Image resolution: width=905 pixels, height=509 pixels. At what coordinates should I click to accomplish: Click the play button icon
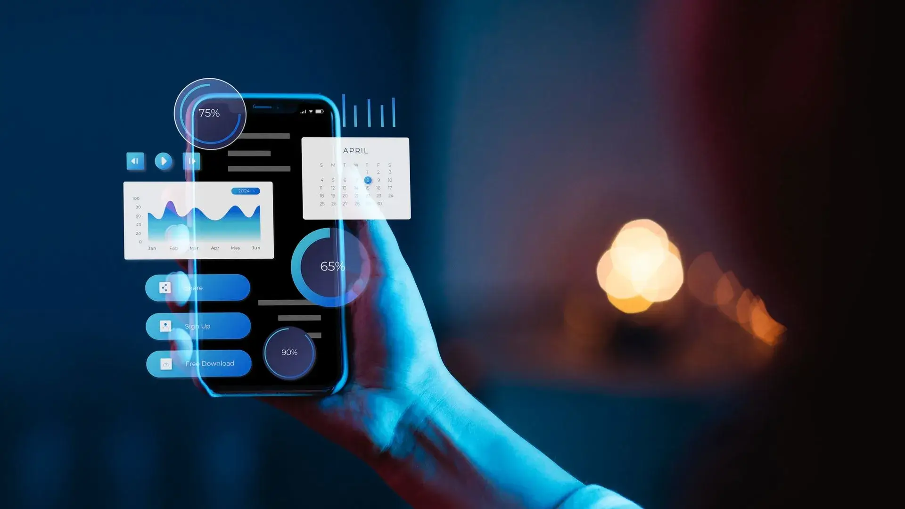[x=163, y=160]
